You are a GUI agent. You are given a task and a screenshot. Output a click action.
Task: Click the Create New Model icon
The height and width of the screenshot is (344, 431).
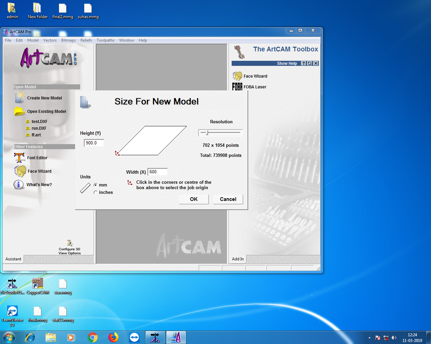(20, 97)
